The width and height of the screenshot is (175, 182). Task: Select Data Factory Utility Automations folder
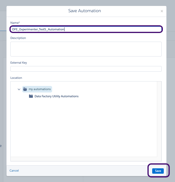54,96
